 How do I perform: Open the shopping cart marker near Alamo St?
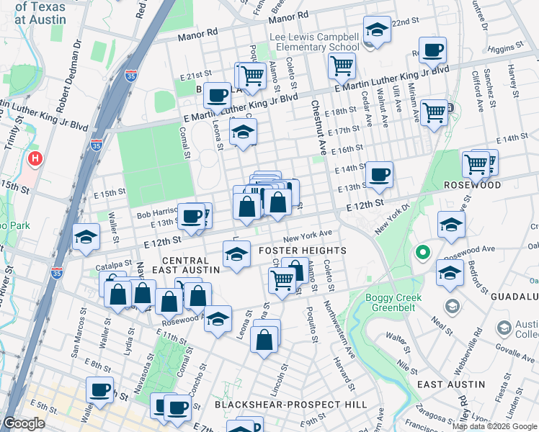point(282,282)
